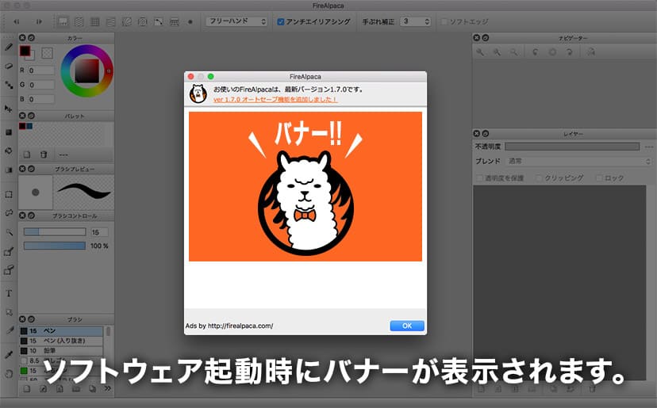
Task: Close the パレット panel
Action: (23, 116)
